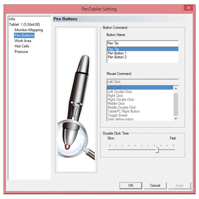
Task: Open the Monitor Mapping page
Action: (29, 30)
